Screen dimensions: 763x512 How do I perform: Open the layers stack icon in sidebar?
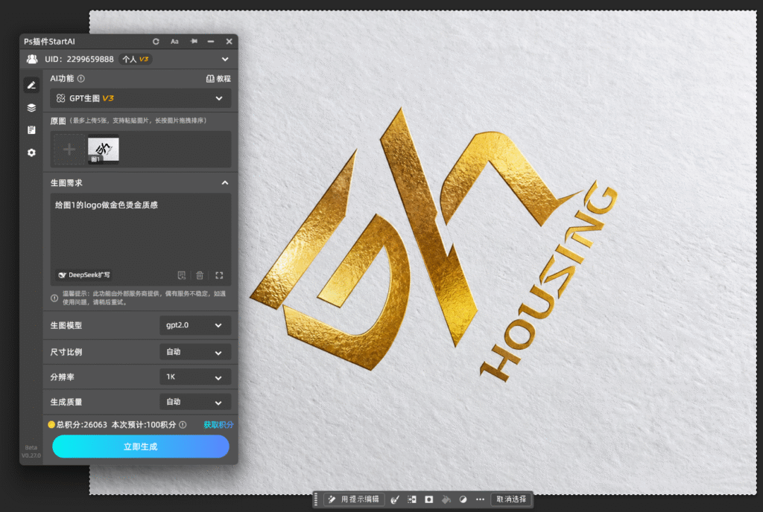click(31, 108)
